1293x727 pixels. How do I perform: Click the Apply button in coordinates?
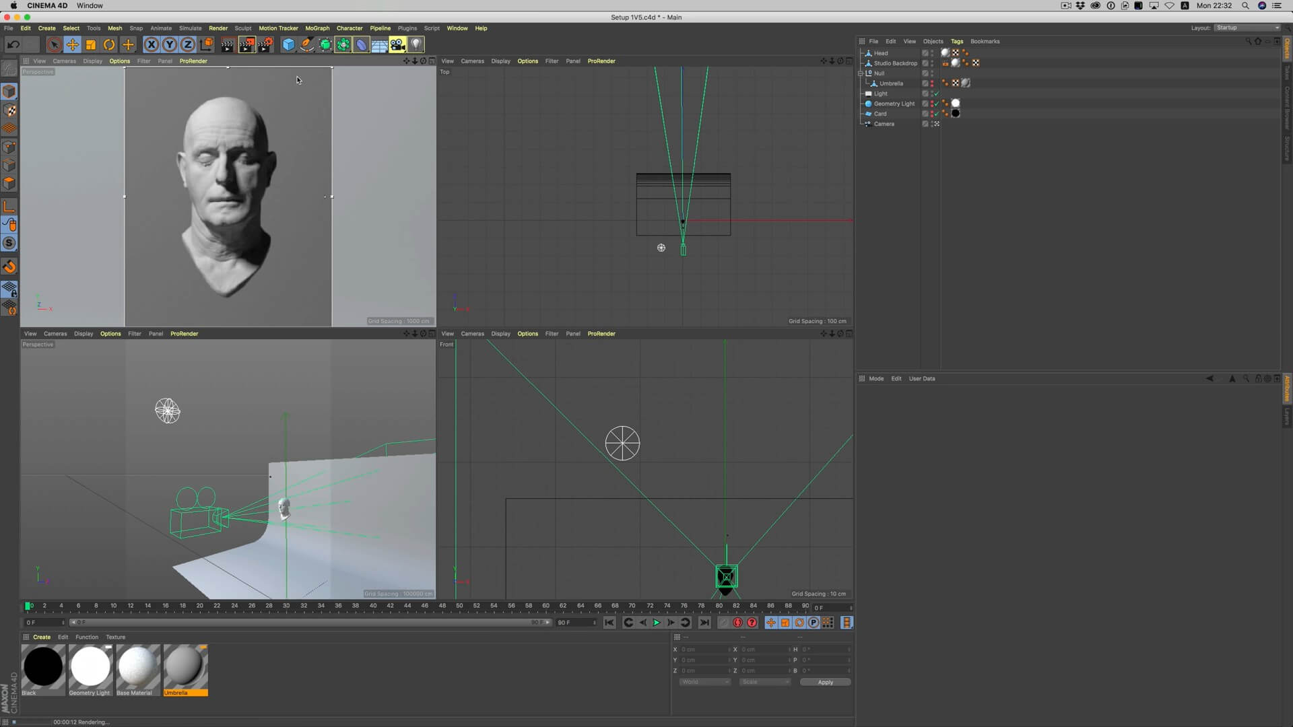[x=825, y=682]
